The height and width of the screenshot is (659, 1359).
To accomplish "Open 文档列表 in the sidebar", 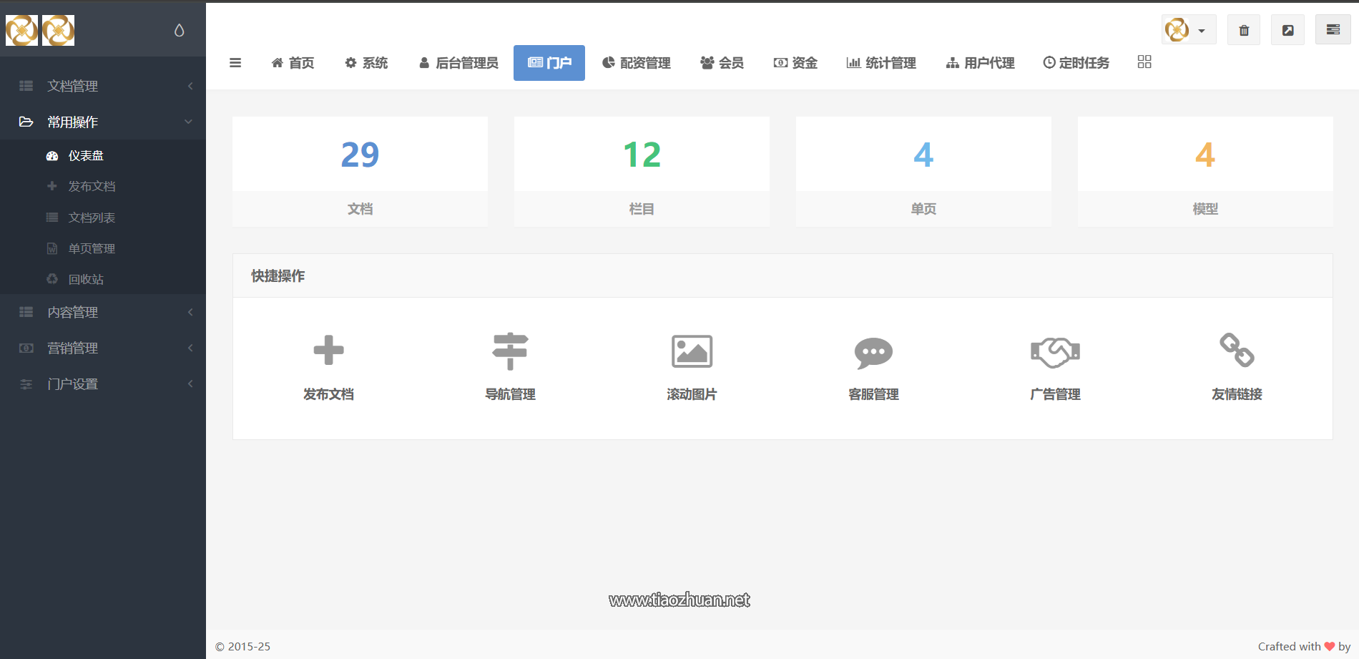I will coord(92,218).
